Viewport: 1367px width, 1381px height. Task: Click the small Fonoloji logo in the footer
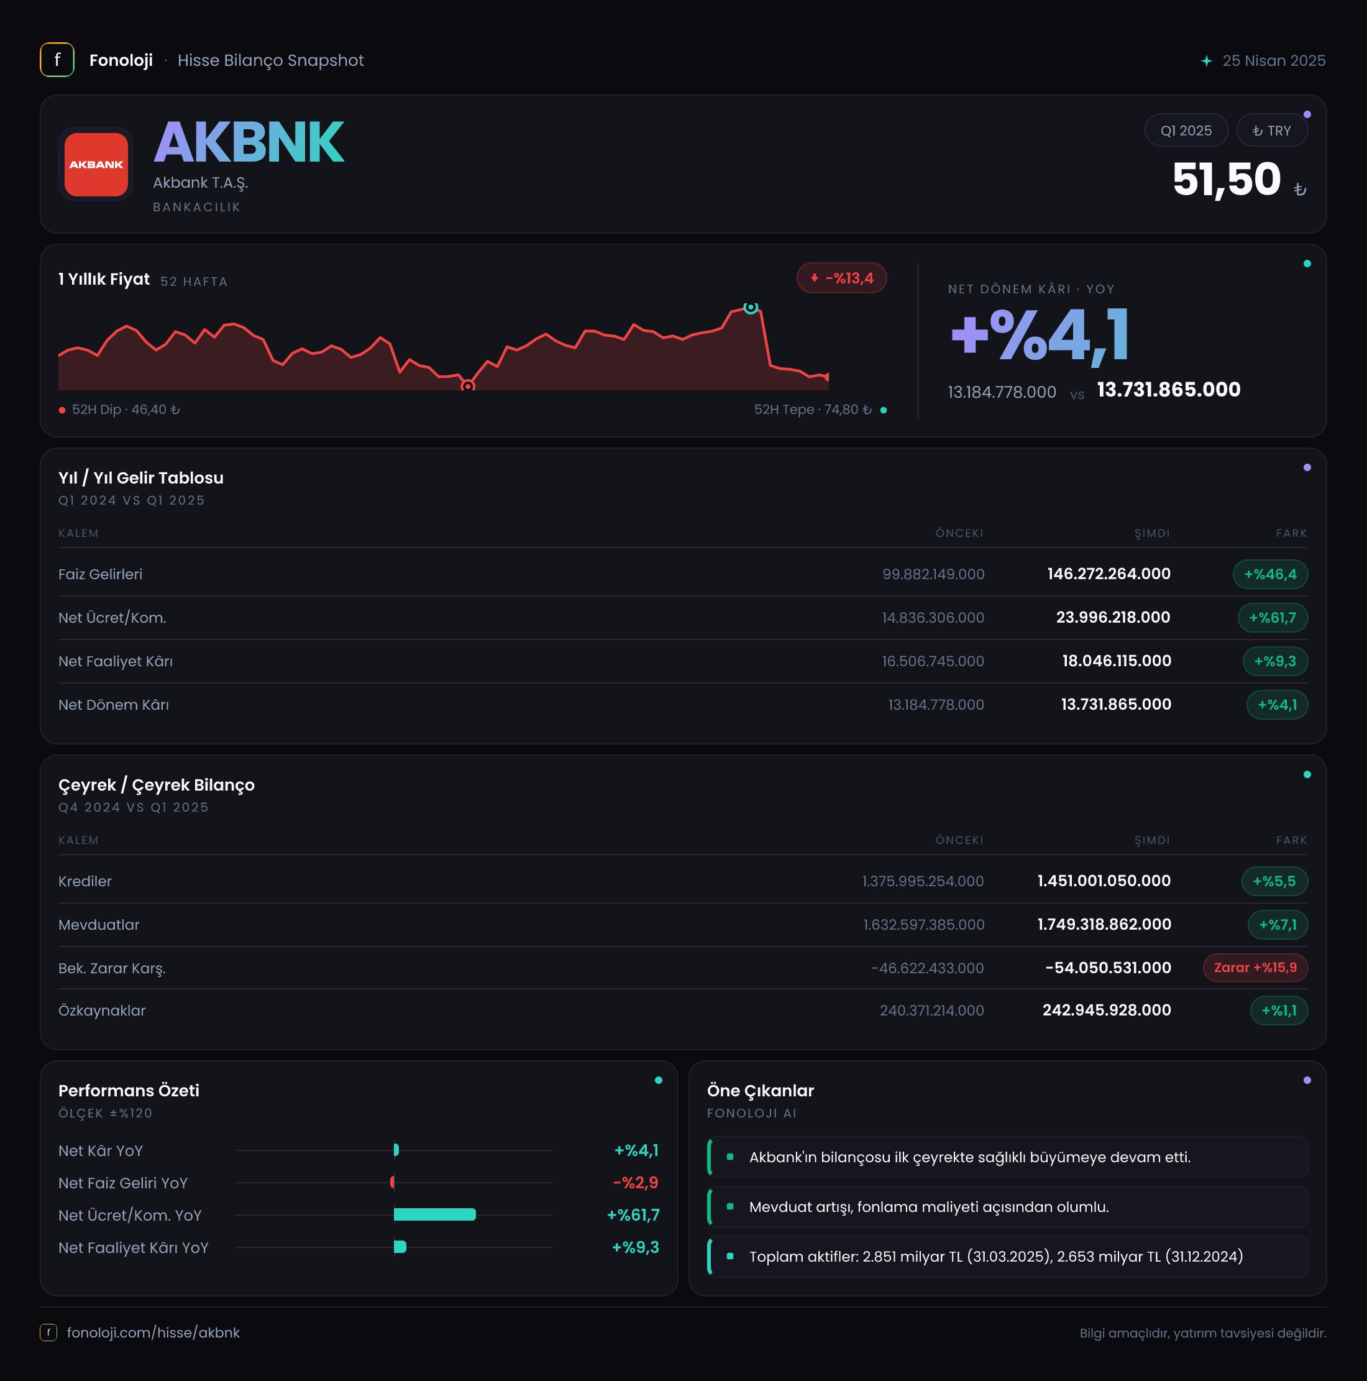click(48, 1333)
